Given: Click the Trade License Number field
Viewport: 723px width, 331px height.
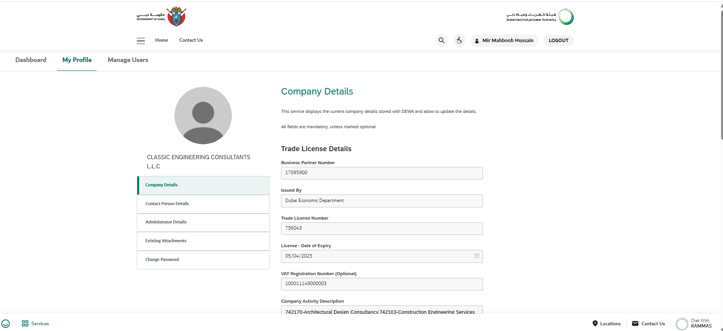Looking at the screenshot, I should [x=381, y=228].
